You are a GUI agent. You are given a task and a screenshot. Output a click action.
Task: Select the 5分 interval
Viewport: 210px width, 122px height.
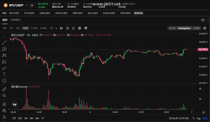18,28
